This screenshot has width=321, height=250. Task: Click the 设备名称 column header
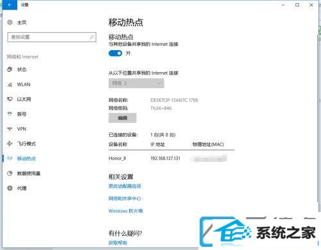click(118, 145)
